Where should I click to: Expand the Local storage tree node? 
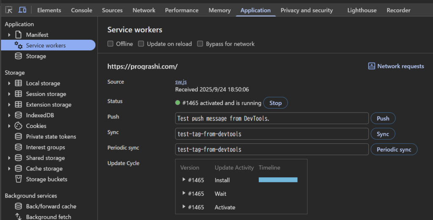9,83
